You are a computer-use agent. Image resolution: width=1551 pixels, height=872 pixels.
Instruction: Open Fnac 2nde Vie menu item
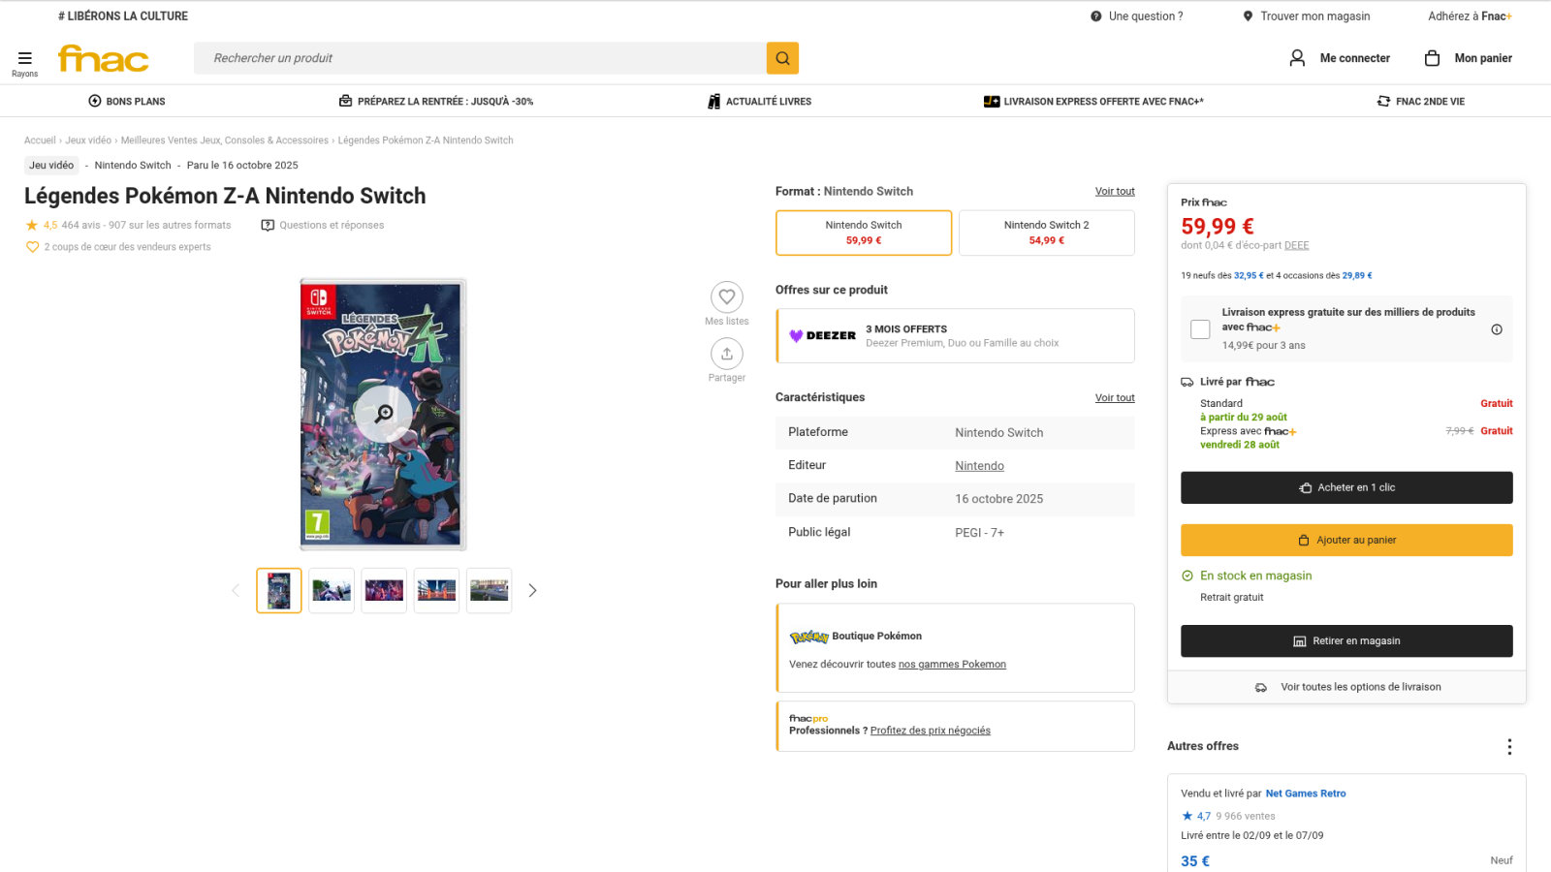tap(1421, 102)
